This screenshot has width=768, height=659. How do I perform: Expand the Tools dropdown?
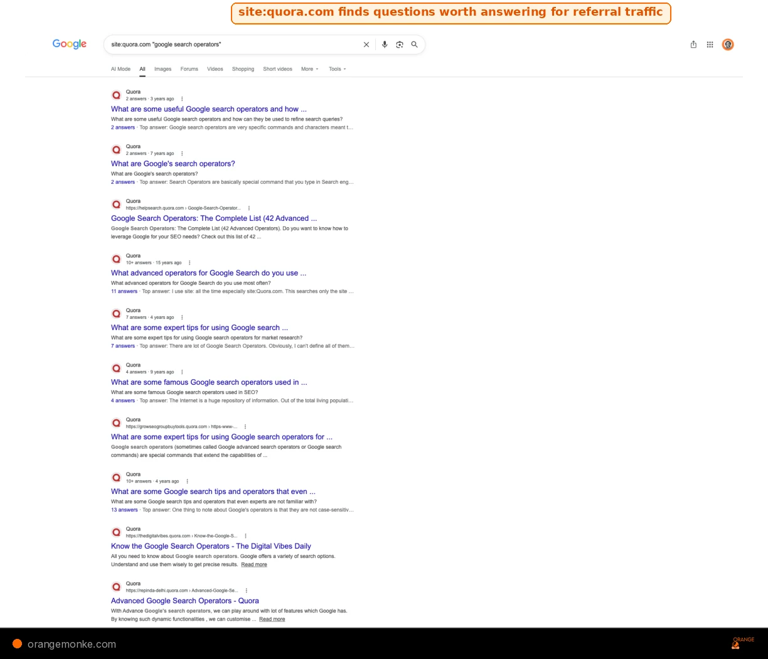[x=338, y=69]
